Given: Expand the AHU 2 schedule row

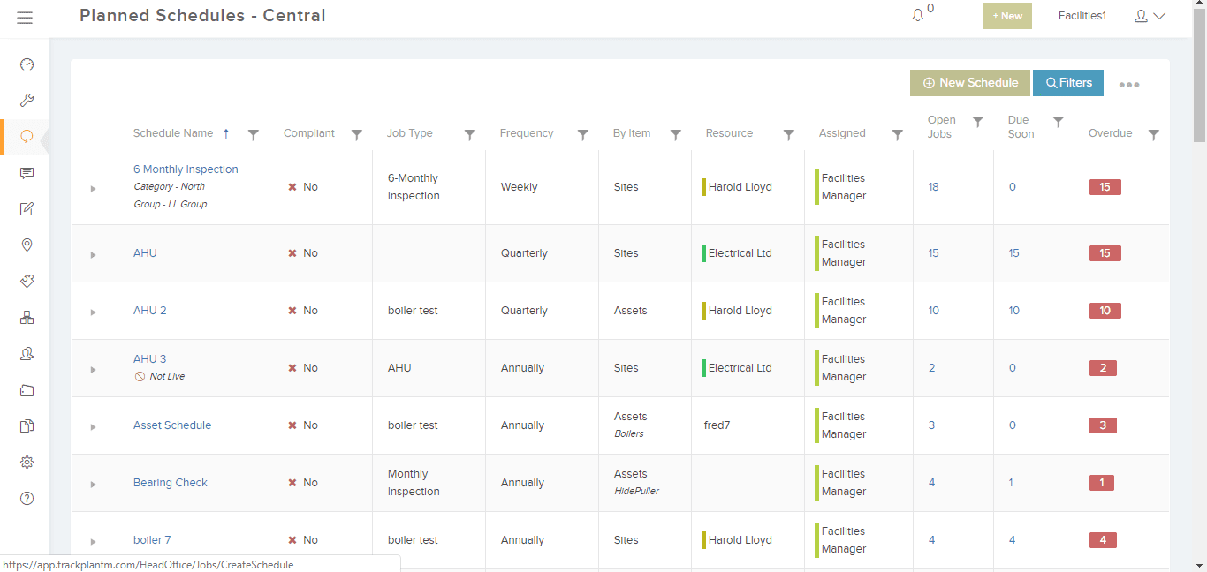Looking at the screenshot, I should tap(93, 311).
